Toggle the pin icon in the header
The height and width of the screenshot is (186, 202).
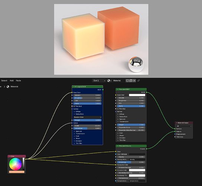pyautogui.click(x=139, y=81)
